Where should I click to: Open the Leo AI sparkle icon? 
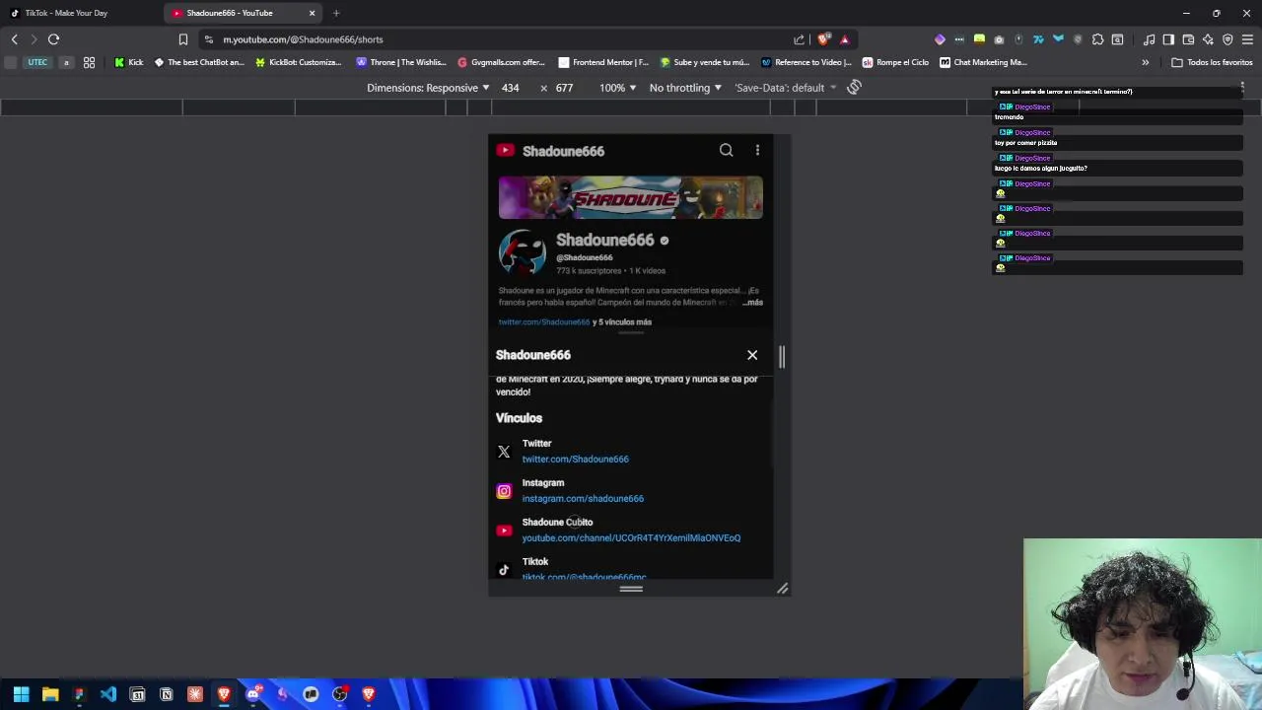tap(1208, 39)
